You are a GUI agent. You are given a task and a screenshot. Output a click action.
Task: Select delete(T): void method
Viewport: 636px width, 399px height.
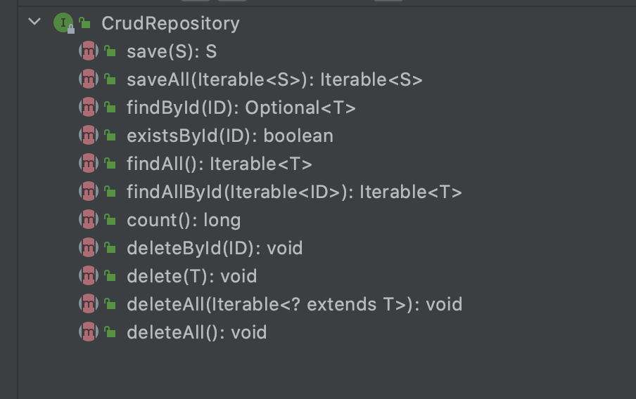(192, 277)
